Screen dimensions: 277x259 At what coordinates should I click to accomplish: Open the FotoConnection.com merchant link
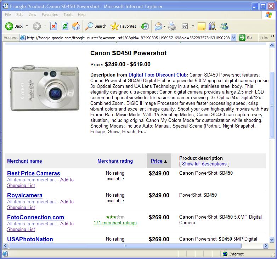pos(35,217)
